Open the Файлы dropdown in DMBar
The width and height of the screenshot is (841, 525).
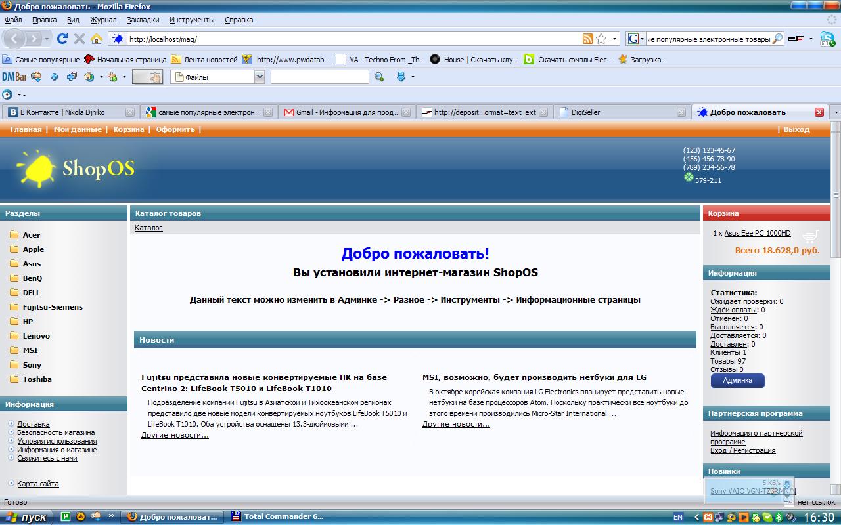(x=259, y=77)
